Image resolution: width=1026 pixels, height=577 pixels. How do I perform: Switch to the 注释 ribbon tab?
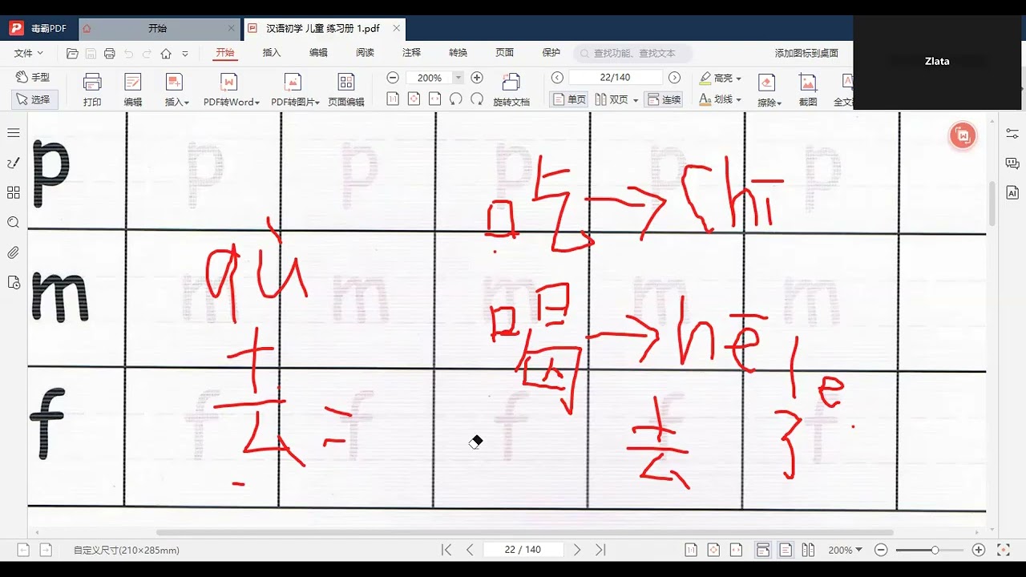click(411, 53)
